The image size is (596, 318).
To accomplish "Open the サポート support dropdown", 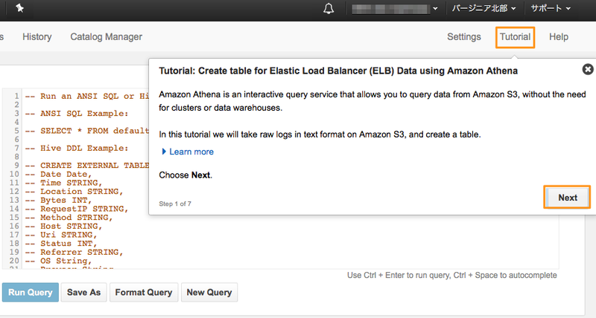I will [551, 8].
